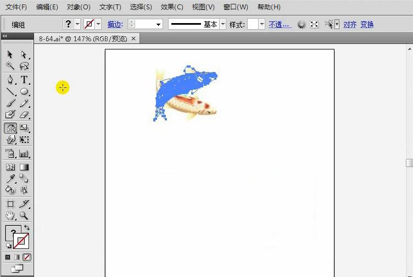
Task: Open the 样式 graphic style dropdown
Action: point(261,25)
